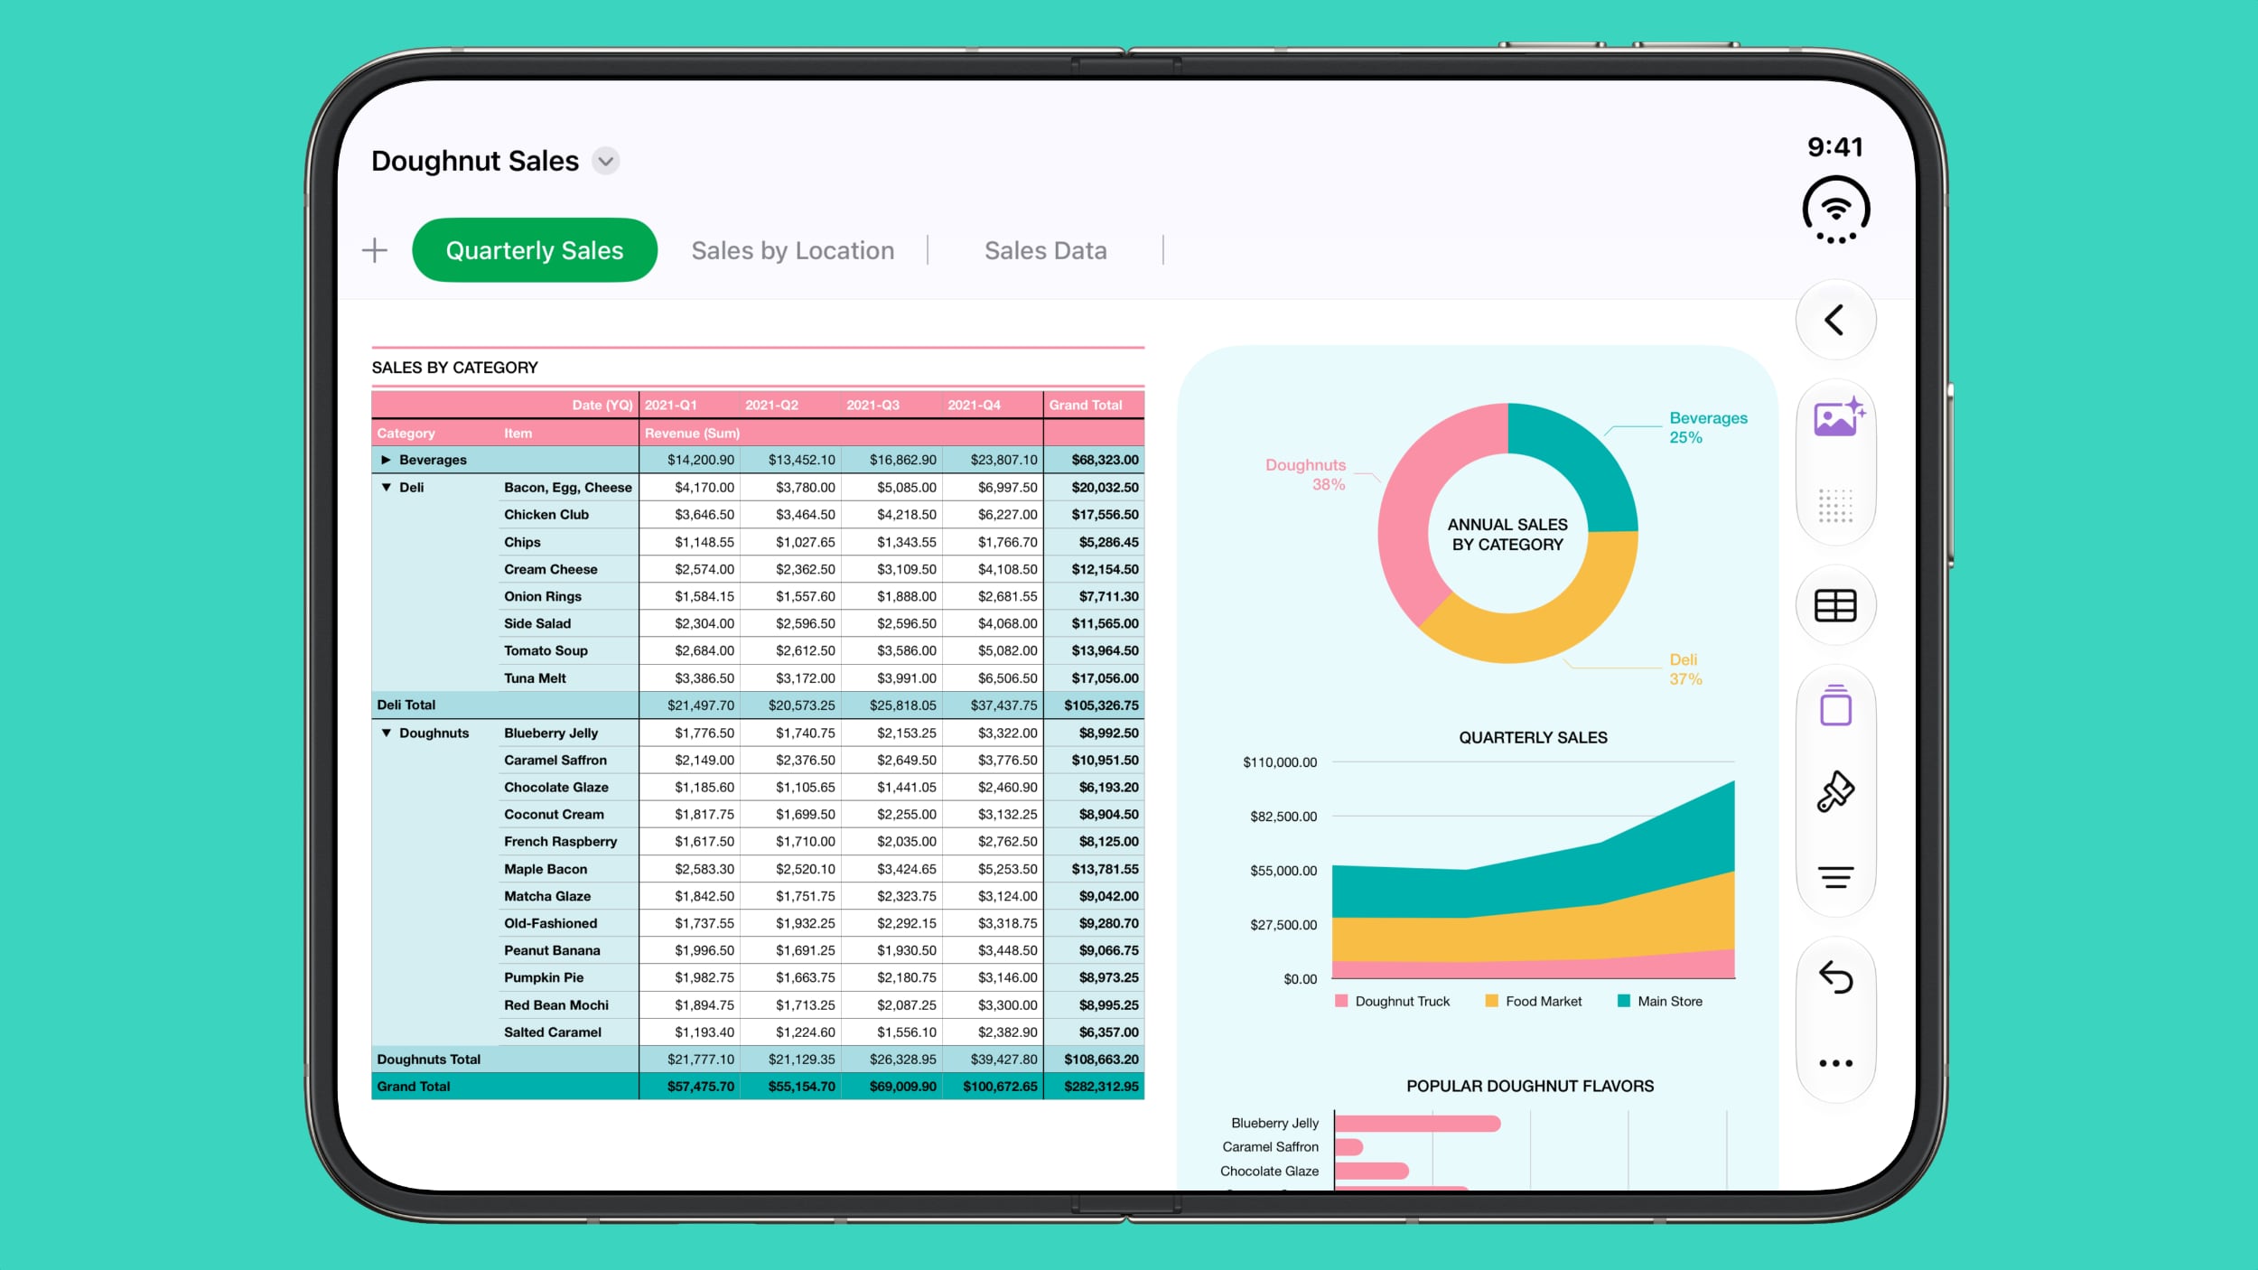Select the 2021-Q4 column header
This screenshot has height=1270, width=2258.
click(x=992, y=405)
